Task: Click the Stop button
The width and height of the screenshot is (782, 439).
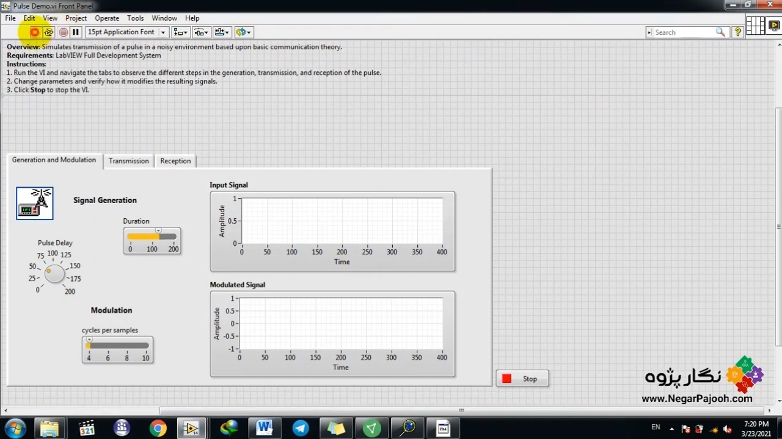Action: pos(522,379)
